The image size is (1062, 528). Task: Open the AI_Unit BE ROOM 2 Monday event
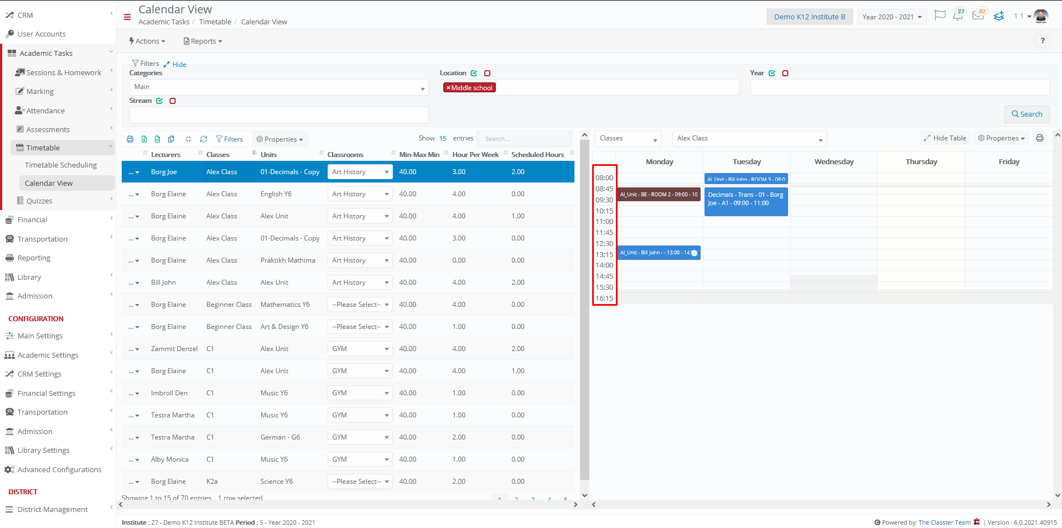click(659, 195)
